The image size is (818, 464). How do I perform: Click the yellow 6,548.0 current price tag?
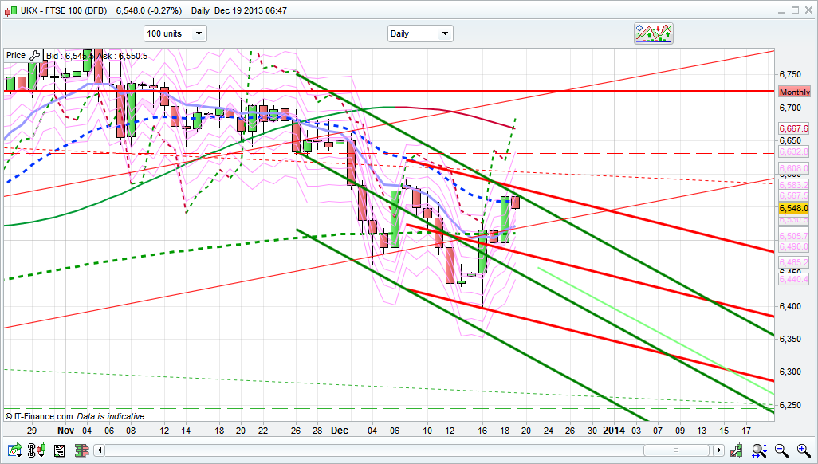794,207
